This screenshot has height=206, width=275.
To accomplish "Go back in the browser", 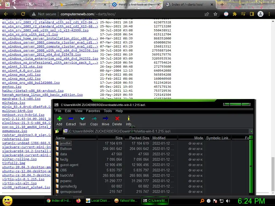I will 6,14.
